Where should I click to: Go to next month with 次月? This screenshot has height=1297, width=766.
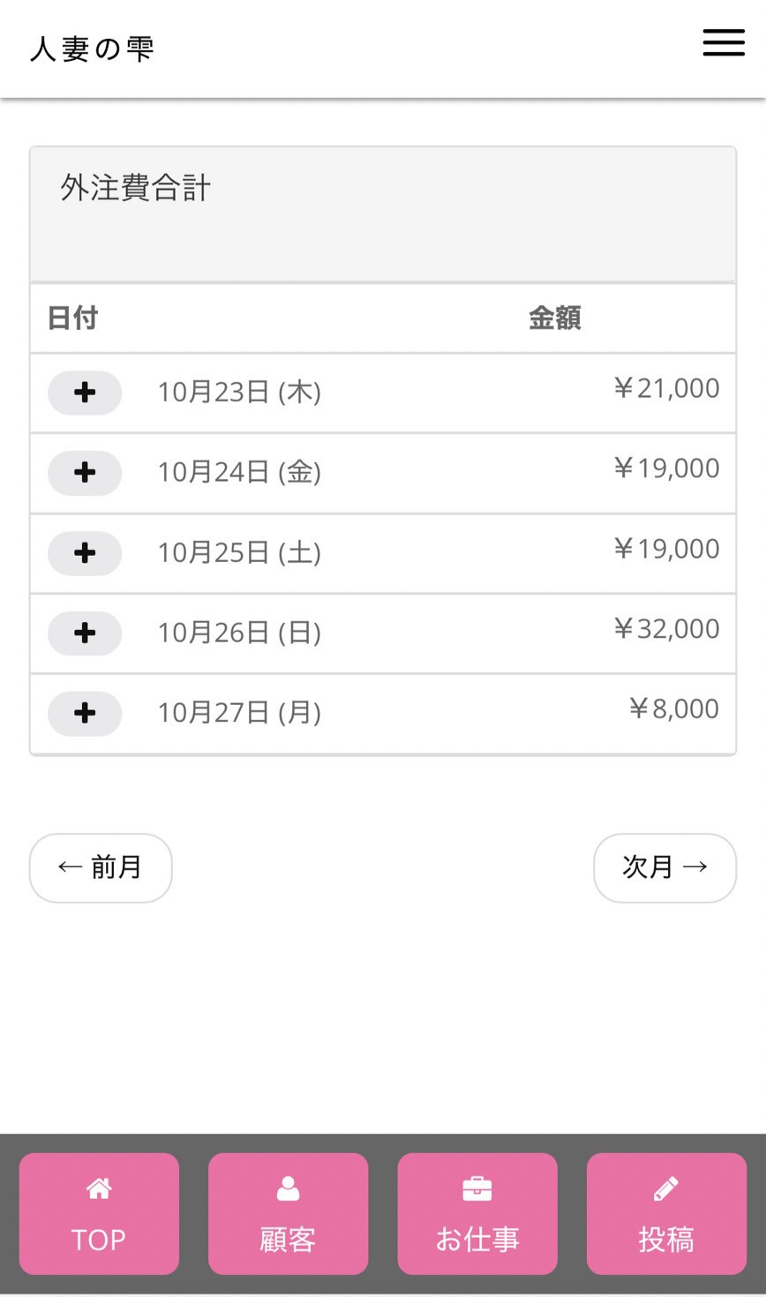point(665,867)
